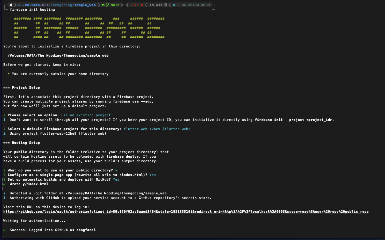The width and height of the screenshot is (385, 240).
Task: Click the main branch name in prompt
Action: pyautogui.click(x=115, y=5)
